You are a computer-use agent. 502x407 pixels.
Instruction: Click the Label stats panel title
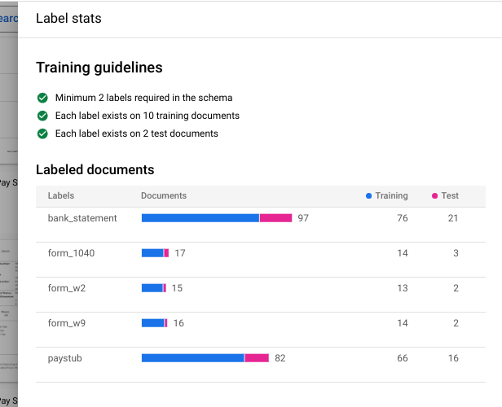pyautogui.click(x=68, y=18)
